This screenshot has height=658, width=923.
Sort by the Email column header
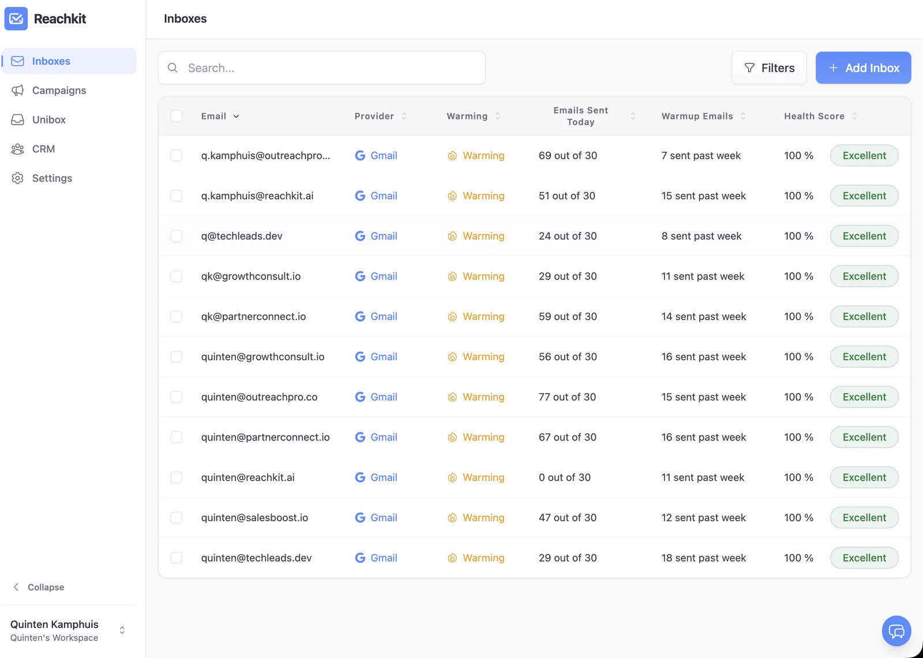point(220,116)
